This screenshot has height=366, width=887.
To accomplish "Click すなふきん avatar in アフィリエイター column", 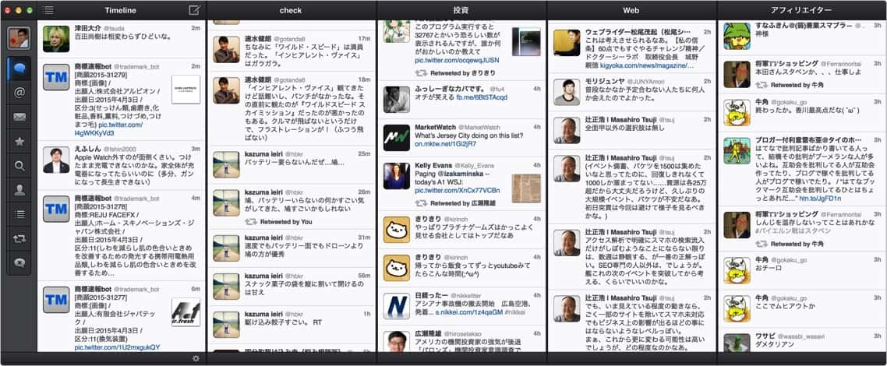I will pos(737,36).
